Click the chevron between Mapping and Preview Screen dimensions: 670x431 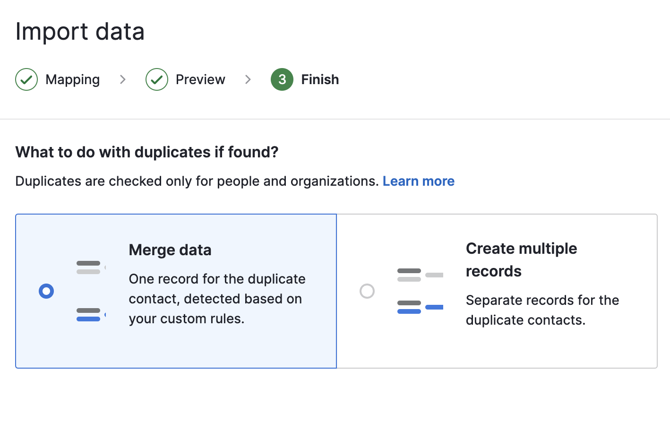pos(123,79)
